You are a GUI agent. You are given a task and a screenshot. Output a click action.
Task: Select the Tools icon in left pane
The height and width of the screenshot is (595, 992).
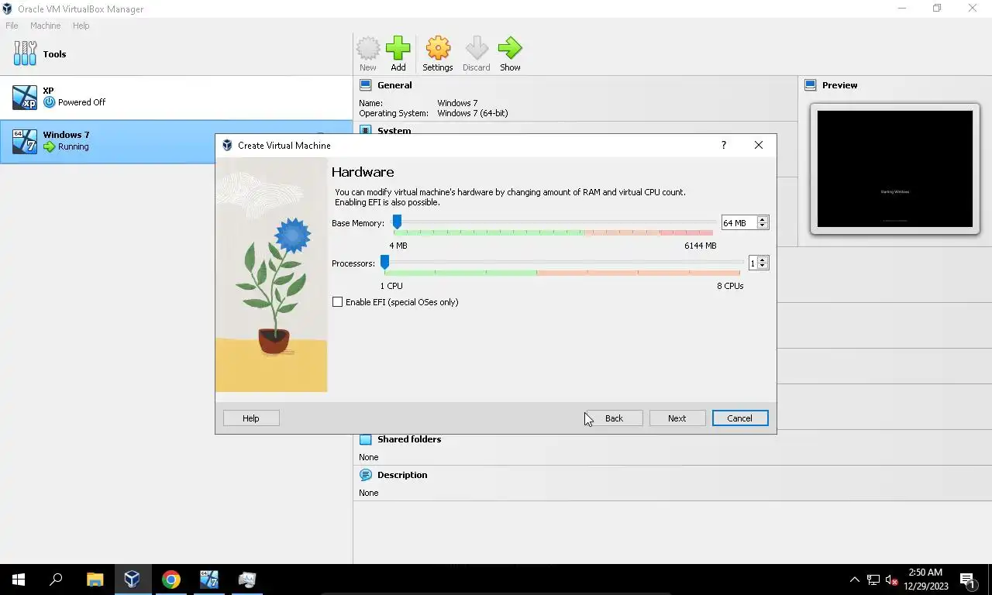25,54
